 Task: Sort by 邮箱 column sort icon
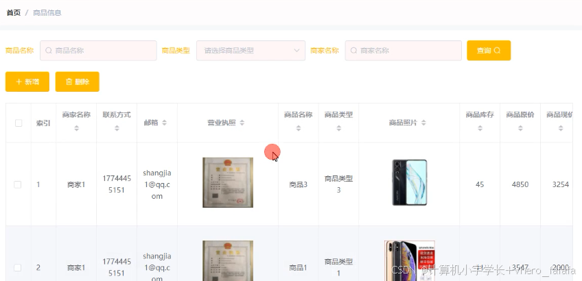point(165,123)
